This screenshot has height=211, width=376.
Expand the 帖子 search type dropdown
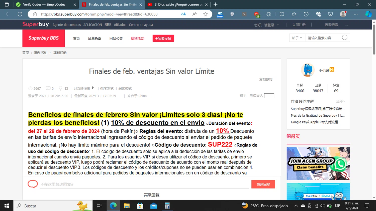(297, 38)
